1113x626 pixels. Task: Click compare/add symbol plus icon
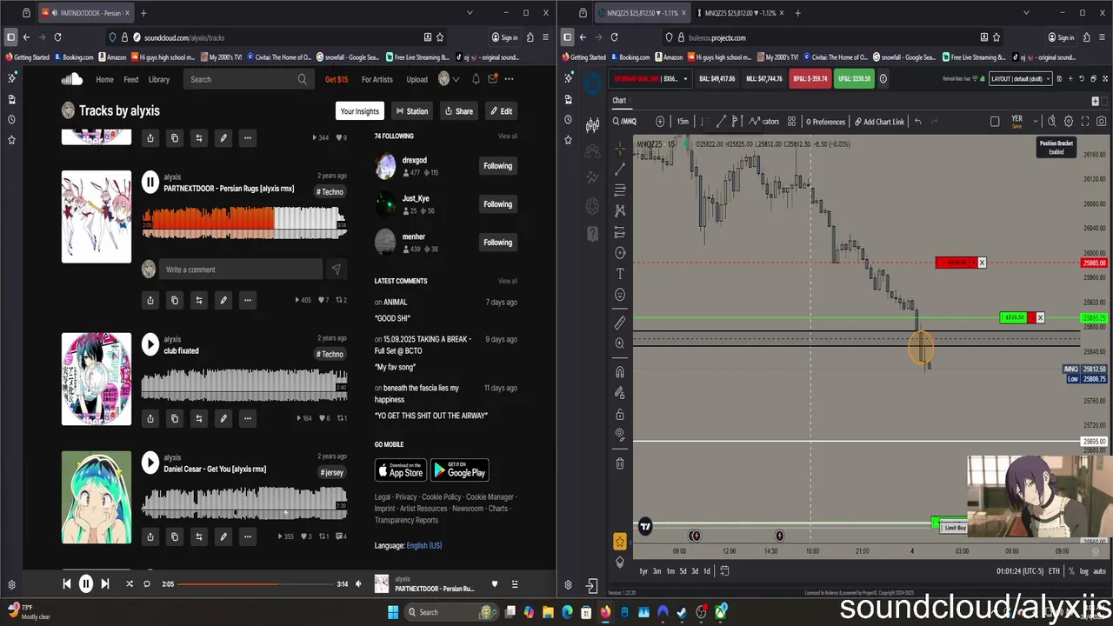click(660, 122)
